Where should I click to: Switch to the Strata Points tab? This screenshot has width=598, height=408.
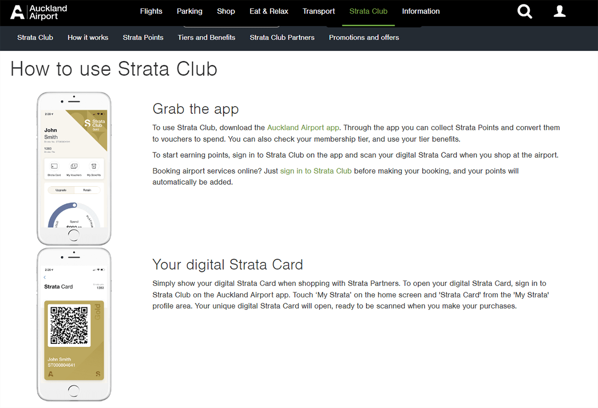coord(143,37)
